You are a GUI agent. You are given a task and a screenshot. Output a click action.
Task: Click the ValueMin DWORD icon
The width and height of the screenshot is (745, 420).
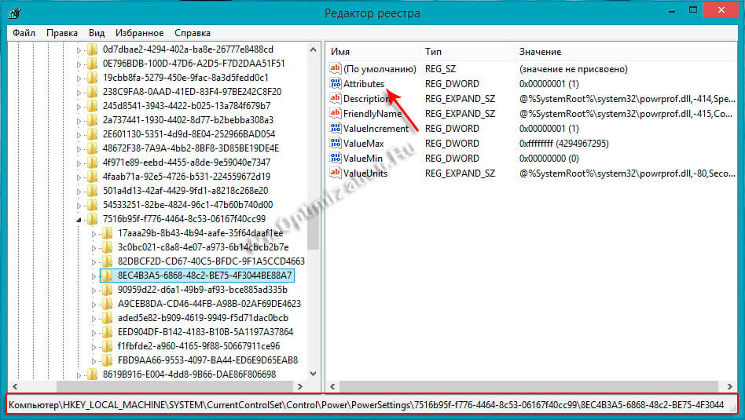(x=336, y=158)
